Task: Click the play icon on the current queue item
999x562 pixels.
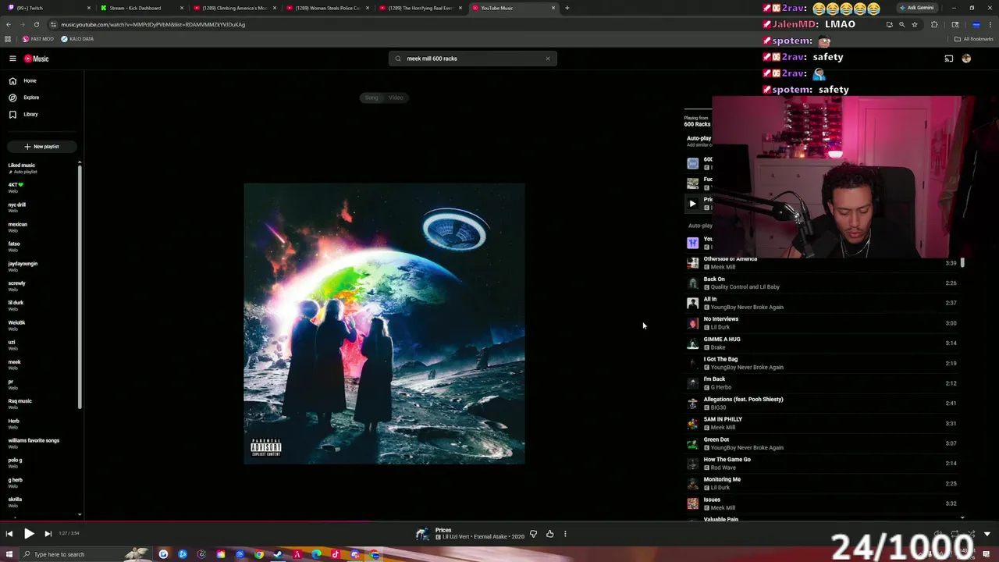Action: tap(692, 204)
